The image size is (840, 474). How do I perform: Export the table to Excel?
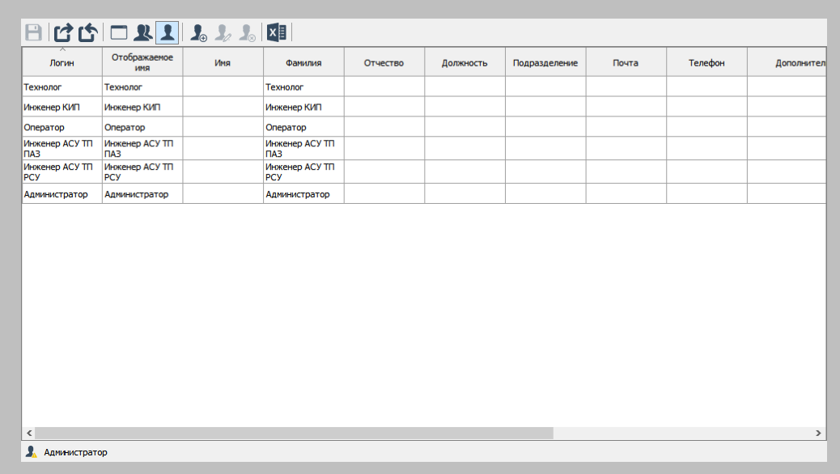(x=277, y=33)
